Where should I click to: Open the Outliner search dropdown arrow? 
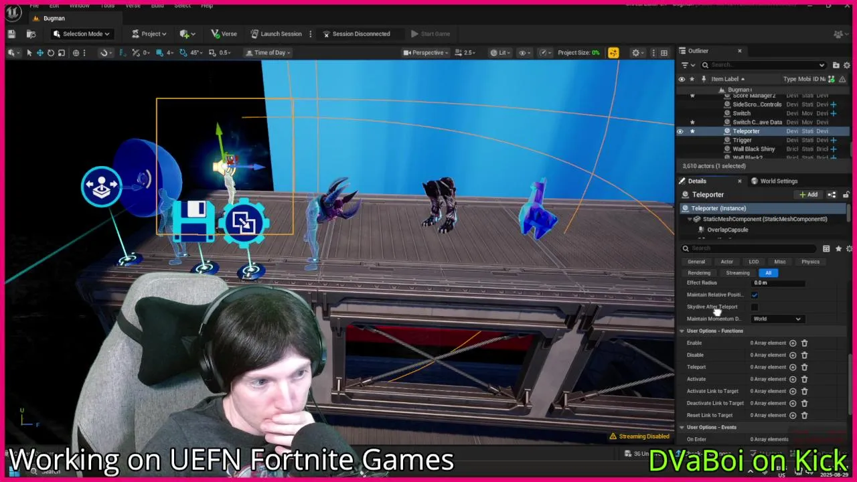[822, 65]
